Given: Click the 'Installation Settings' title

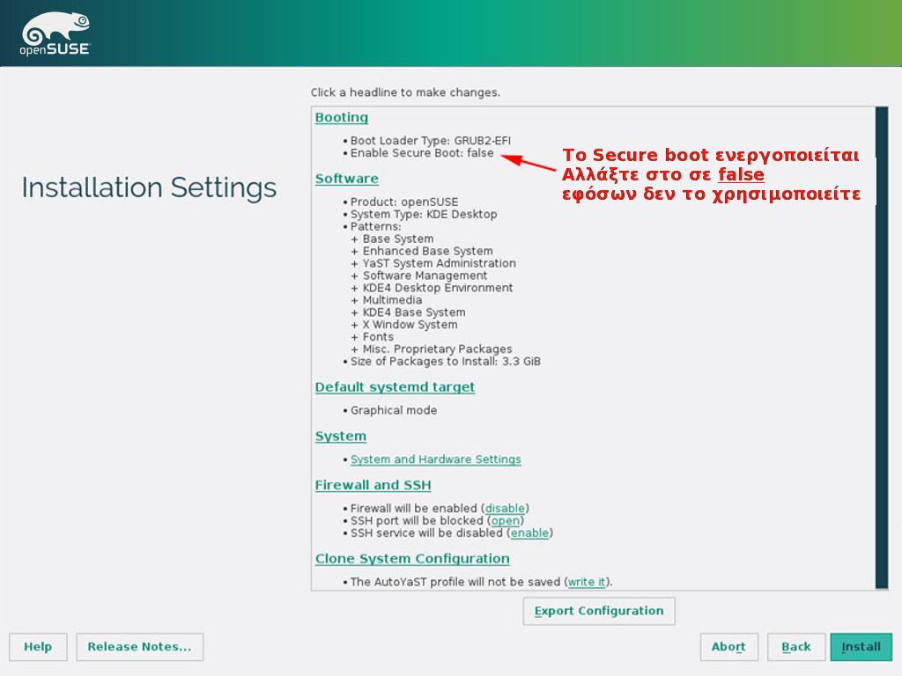Looking at the screenshot, I should click(x=149, y=188).
